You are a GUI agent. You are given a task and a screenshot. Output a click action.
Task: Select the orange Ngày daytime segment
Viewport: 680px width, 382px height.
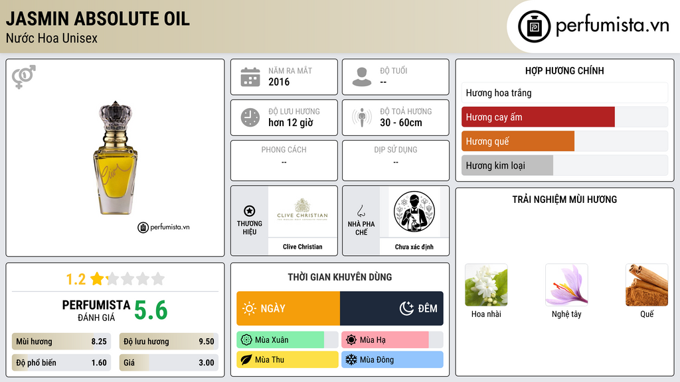coord(288,308)
